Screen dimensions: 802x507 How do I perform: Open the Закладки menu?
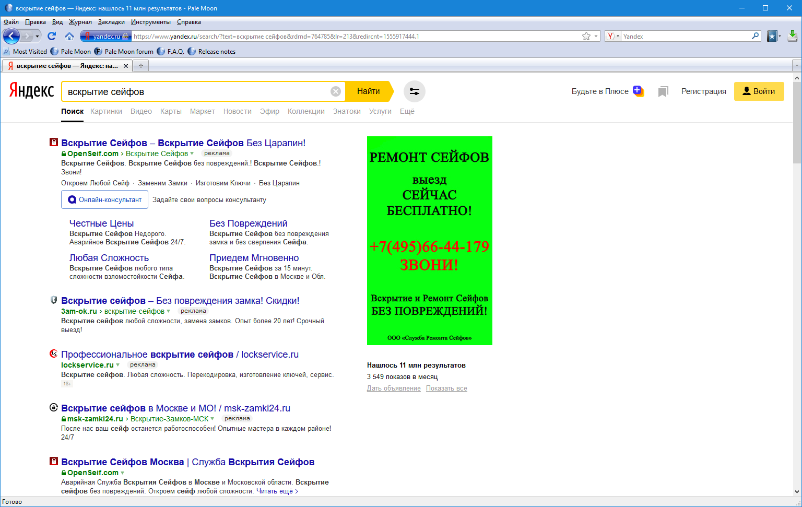pyautogui.click(x=111, y=22)
